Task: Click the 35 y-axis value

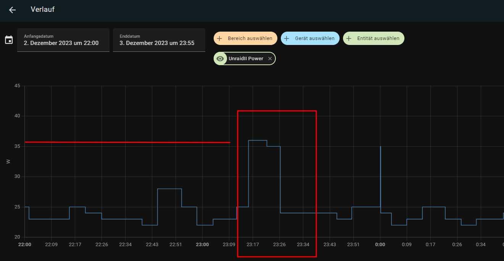Action: [x=17, y=146]
